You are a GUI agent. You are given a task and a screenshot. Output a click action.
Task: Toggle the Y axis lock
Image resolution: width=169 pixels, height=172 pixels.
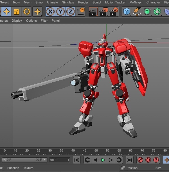[x=60, y=12]
